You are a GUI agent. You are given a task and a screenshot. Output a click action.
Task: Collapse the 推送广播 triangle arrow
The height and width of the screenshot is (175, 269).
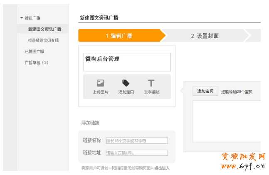[x=22, y=18]
